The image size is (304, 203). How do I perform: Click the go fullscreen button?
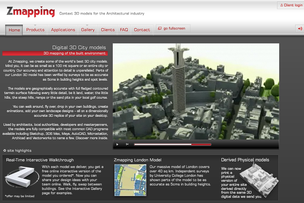click(x=173, y=29)
